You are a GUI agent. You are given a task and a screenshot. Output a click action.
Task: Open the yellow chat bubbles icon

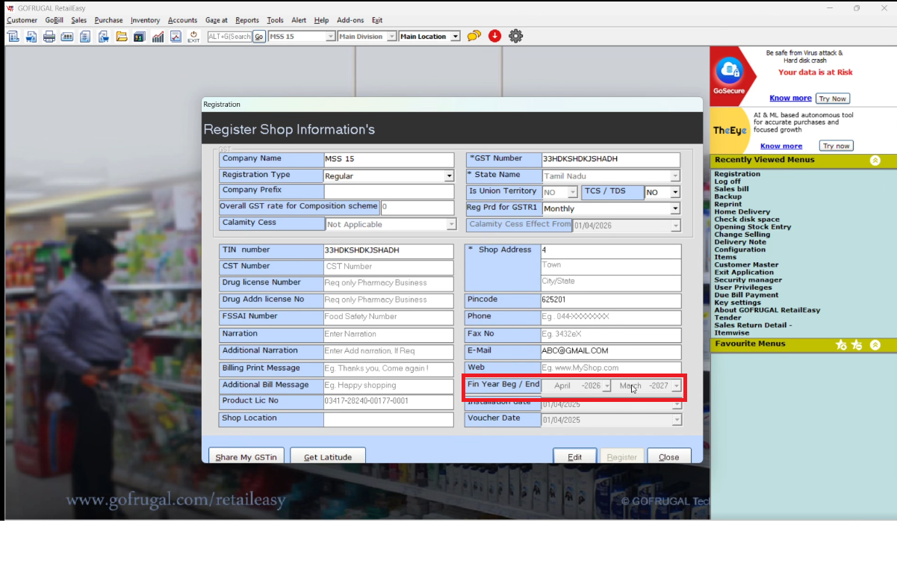click(474, 36)
